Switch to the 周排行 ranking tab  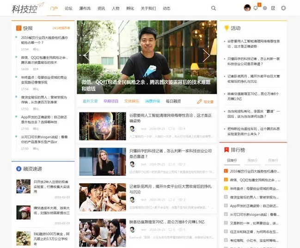(x=252, y=160)
